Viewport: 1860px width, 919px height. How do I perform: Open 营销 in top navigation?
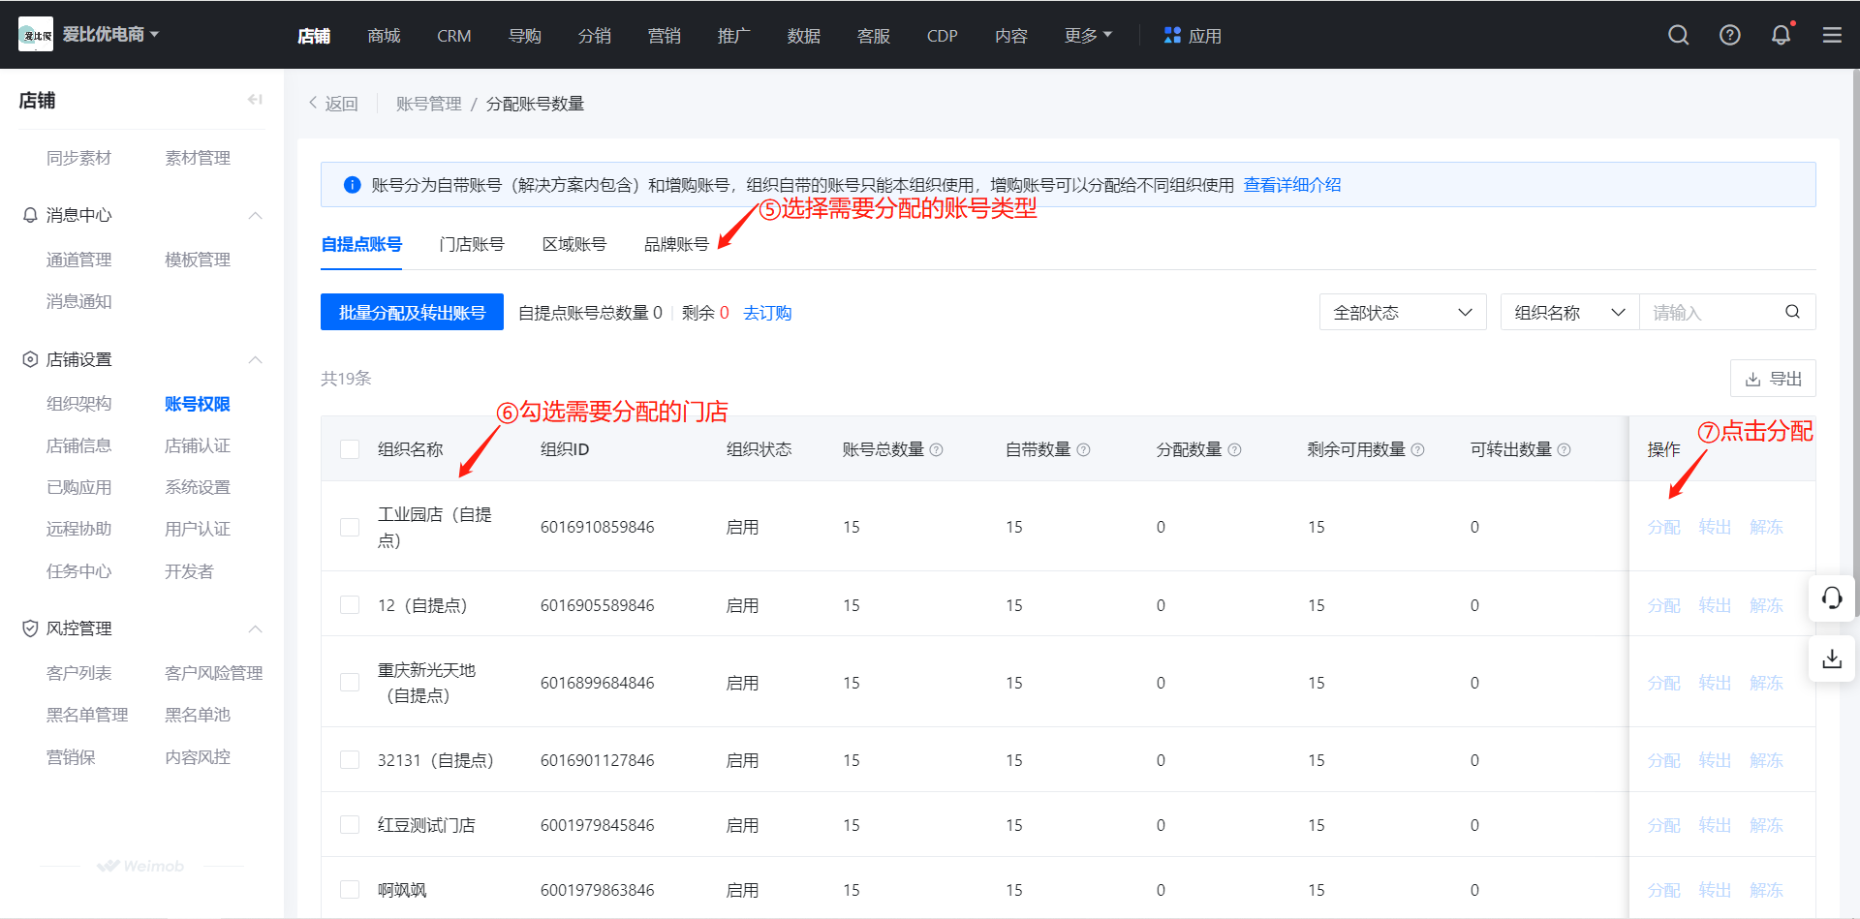(665, 36)
